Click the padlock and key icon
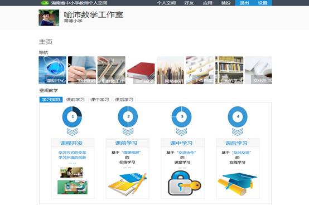This screenshot has width=309, height=206. point(184,183)
